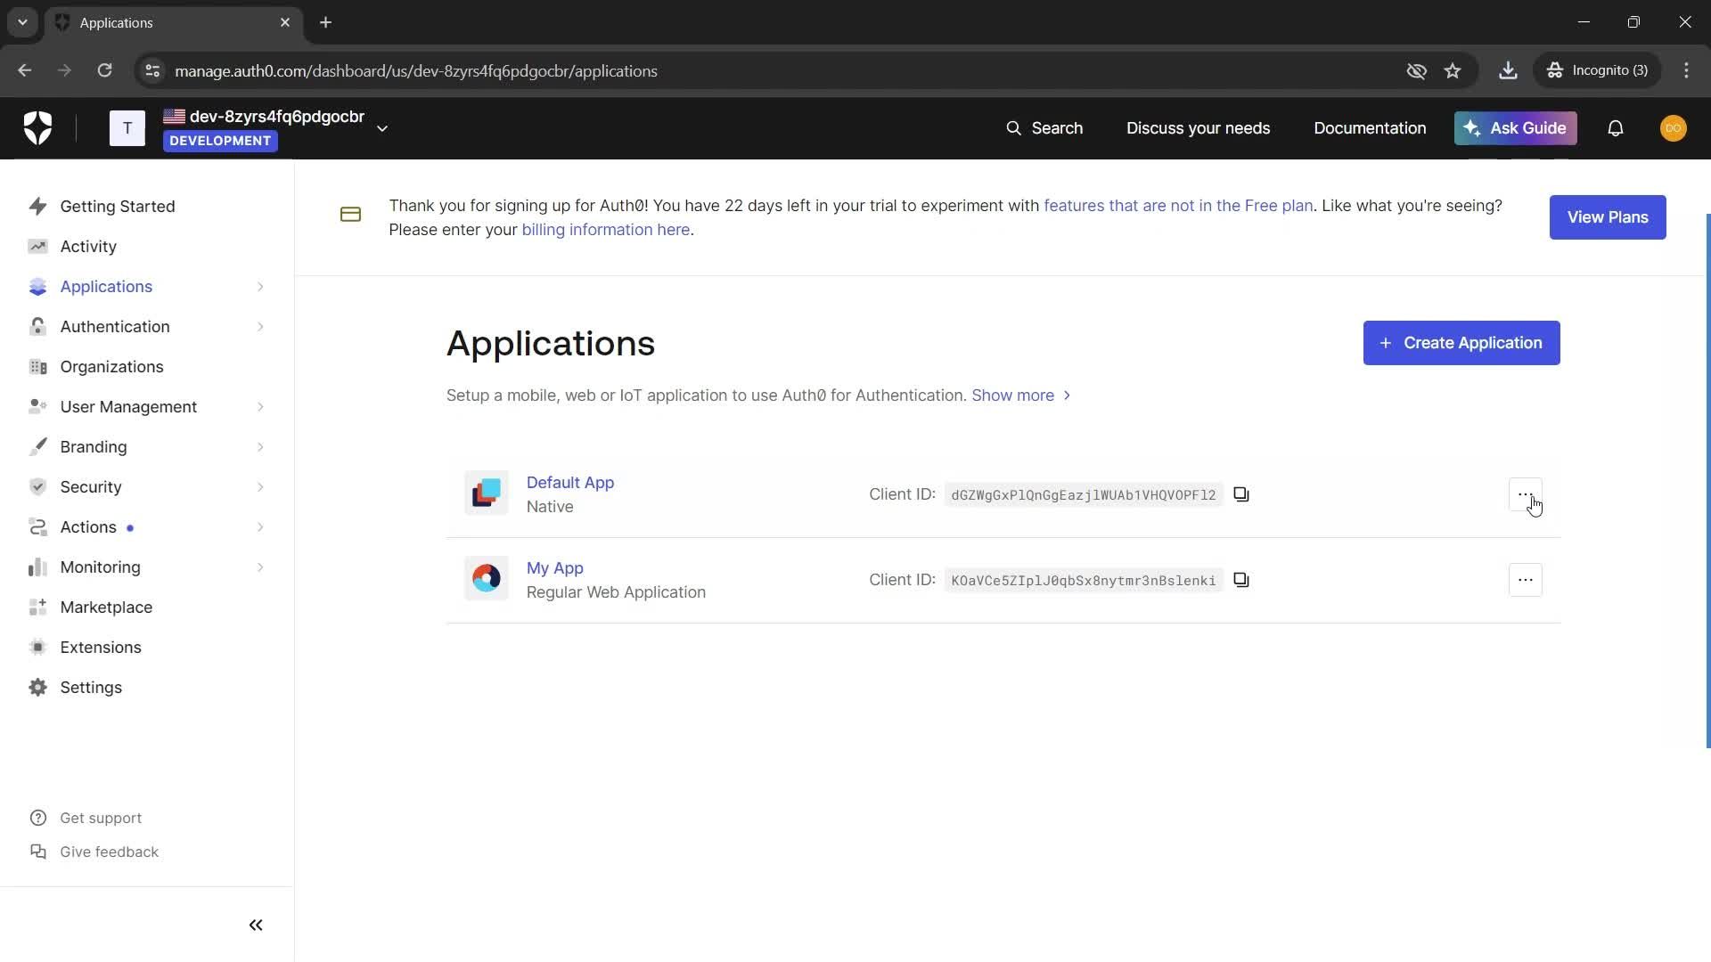The height and width of the screenshot is (962, 1711).
Task: Open the tab search dropdown arrow
Action: (x=22, y=22)
